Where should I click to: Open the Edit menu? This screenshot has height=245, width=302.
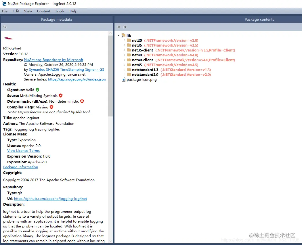tap(16, 11)
